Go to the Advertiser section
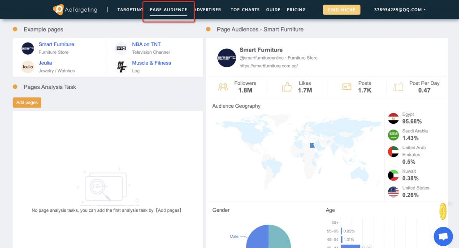 click(x=208, y=10)
